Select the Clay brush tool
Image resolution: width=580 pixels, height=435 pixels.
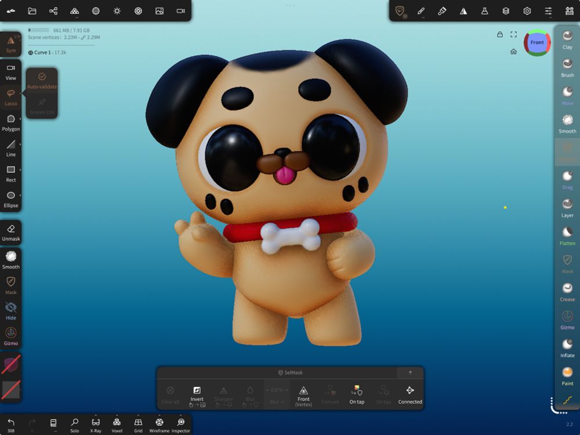(x=567, y=39)
